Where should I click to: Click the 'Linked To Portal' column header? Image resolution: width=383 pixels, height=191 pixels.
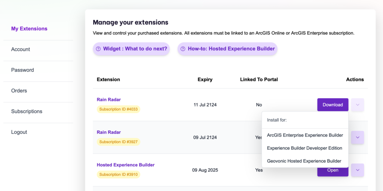(x=259, y=79)
